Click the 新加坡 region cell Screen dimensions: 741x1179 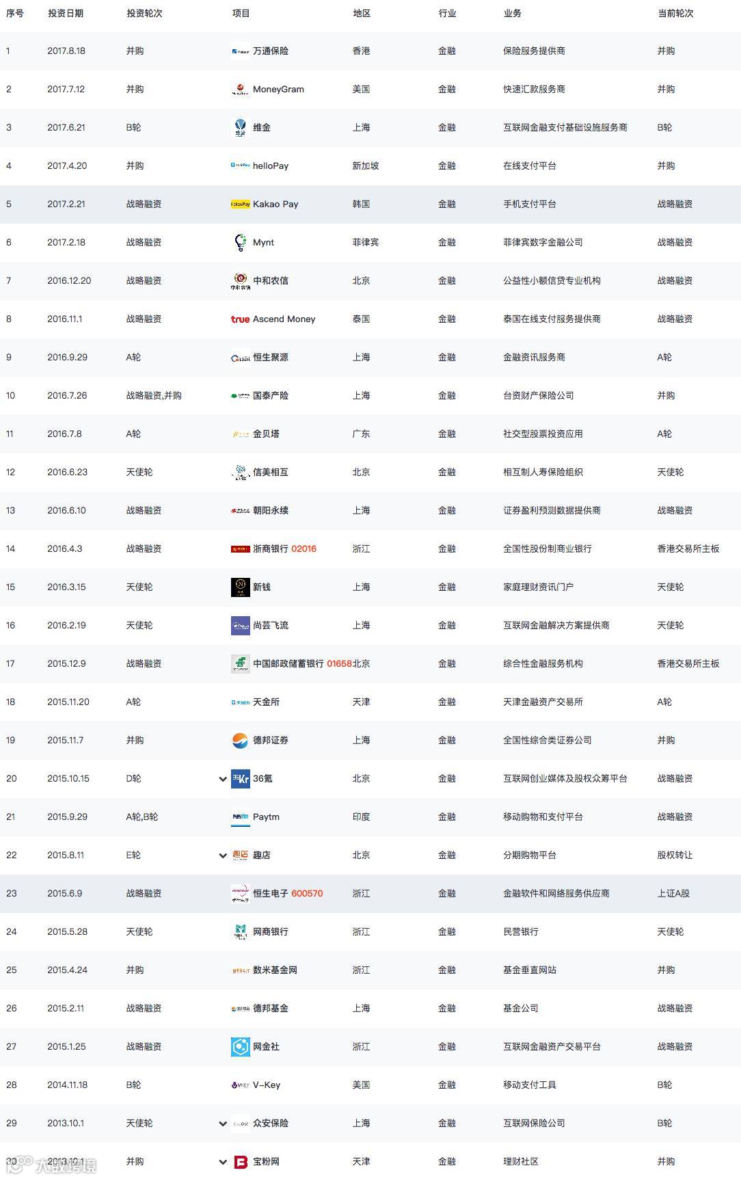pos(366,166)
